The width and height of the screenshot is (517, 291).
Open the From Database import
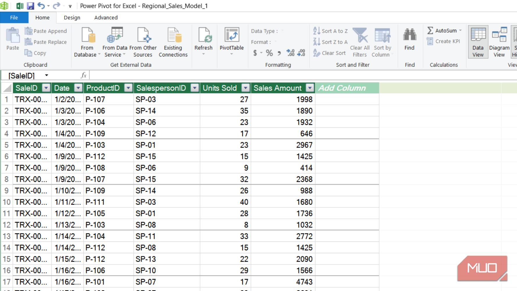click(x=87, y=42)
